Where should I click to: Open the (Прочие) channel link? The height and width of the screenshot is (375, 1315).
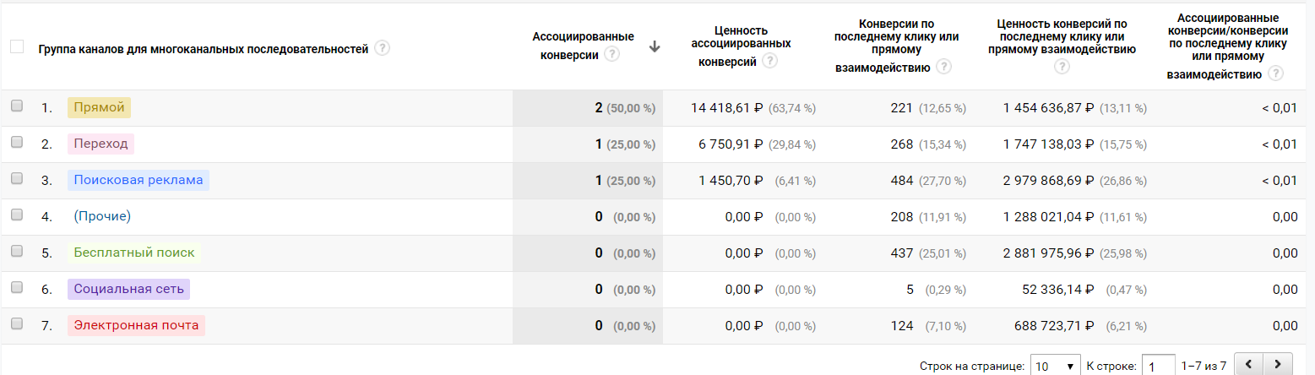tap(102, 216)
